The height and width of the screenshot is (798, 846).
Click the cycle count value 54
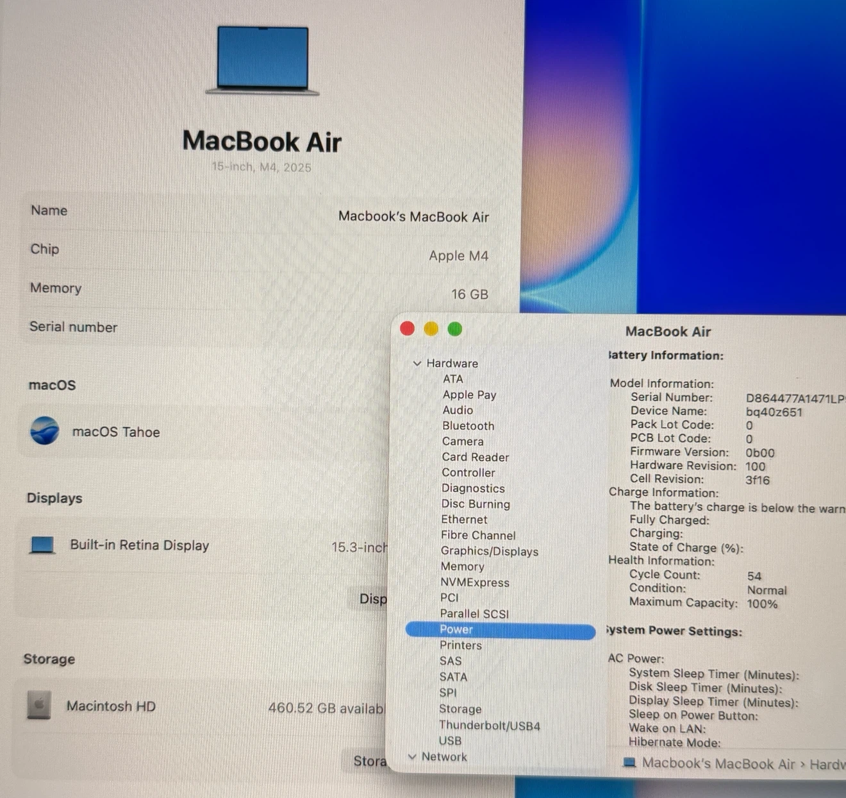(754, 576)
